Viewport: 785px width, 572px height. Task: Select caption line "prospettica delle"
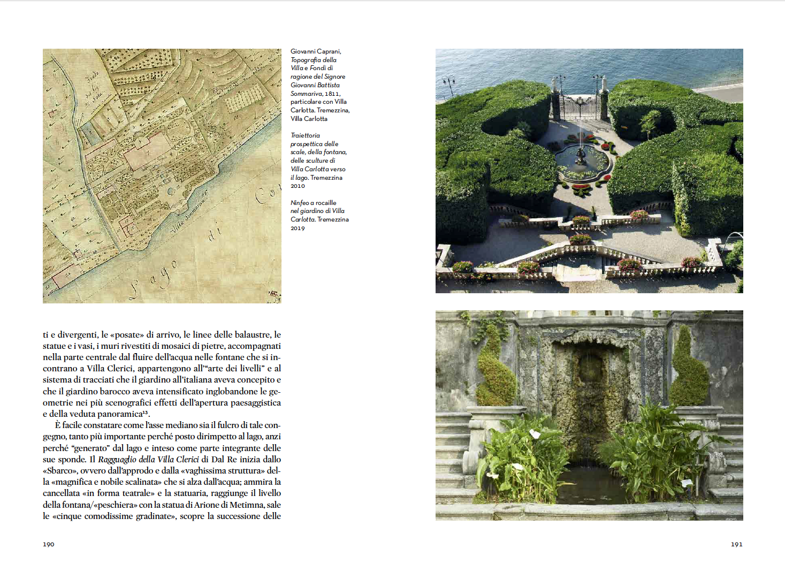[x=314, y=144]
